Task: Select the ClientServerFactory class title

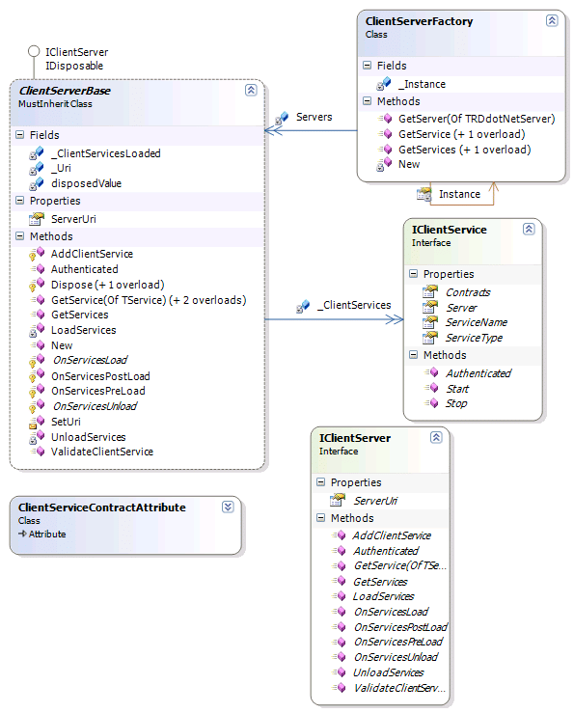Action: pyautogui.click(x=419, y=21)
